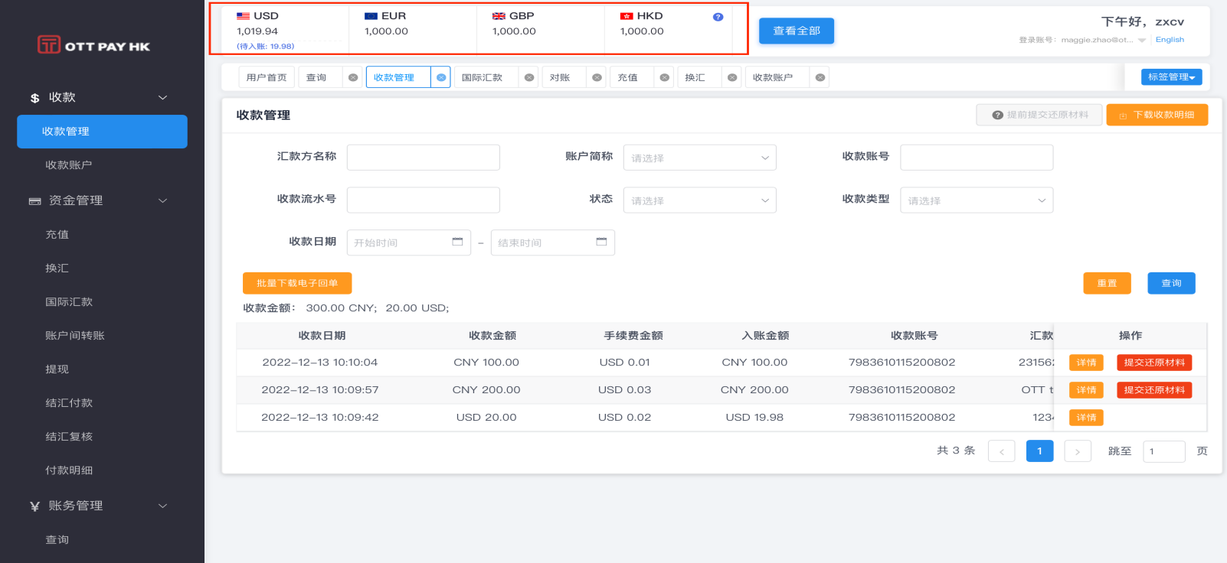Switch to the 查询 tab
The image size is (1227, 563).
(316, 77)
